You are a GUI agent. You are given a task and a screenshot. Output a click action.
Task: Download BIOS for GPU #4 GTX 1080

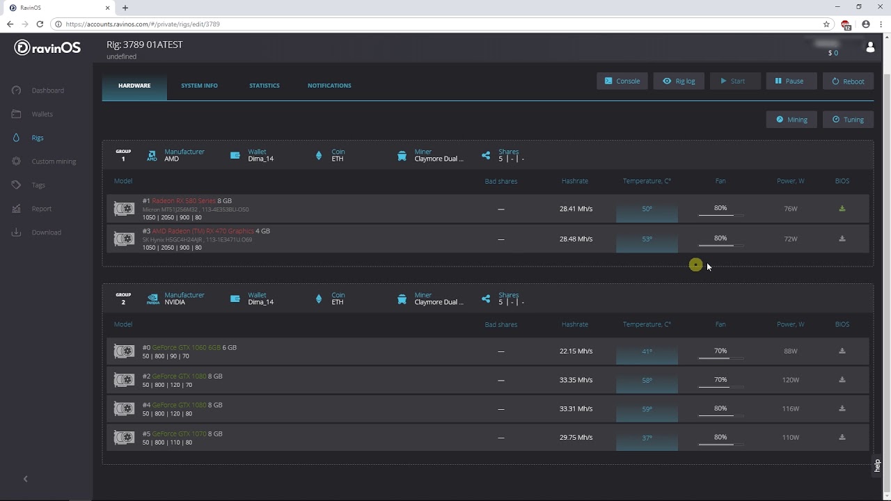coord(842,408)
